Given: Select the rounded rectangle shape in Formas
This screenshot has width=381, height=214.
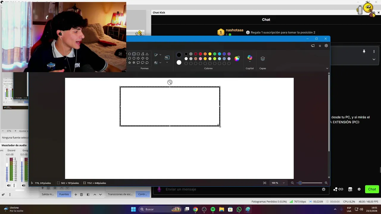Looking at the screenshot, I should pyautogui.click(x=138, y=54).
